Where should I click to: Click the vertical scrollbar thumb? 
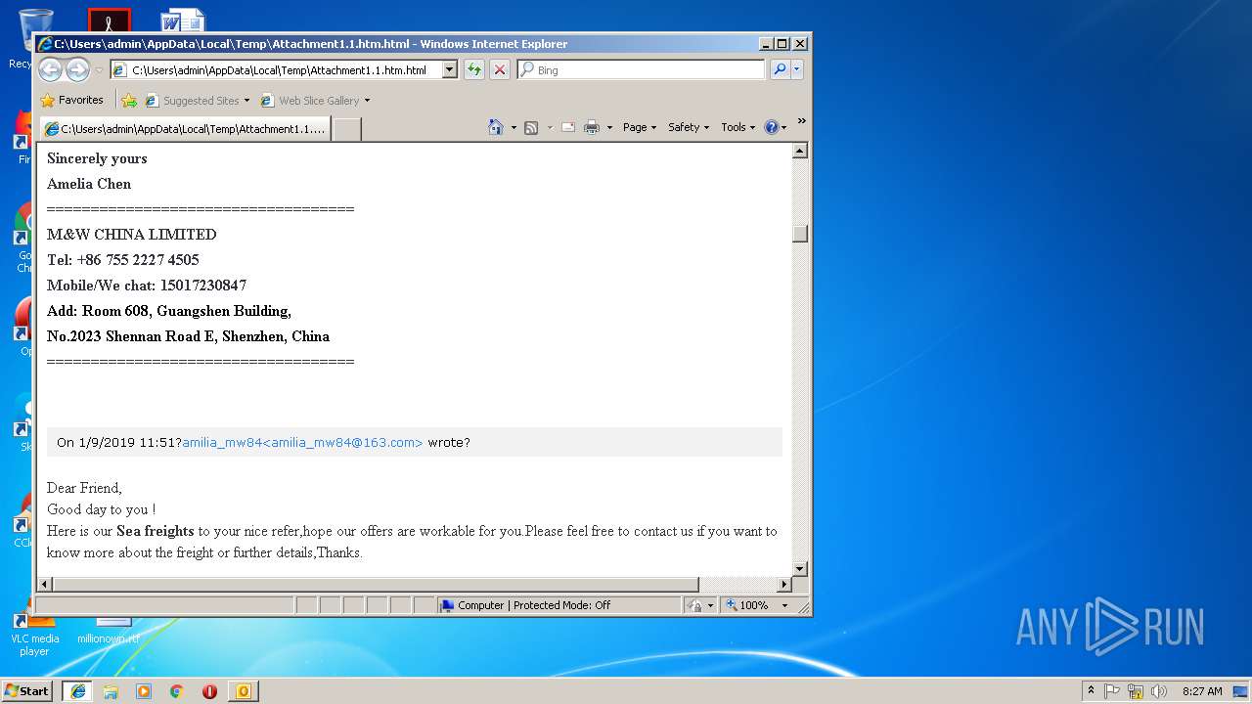pyautogui.click(x=800, y=234)
